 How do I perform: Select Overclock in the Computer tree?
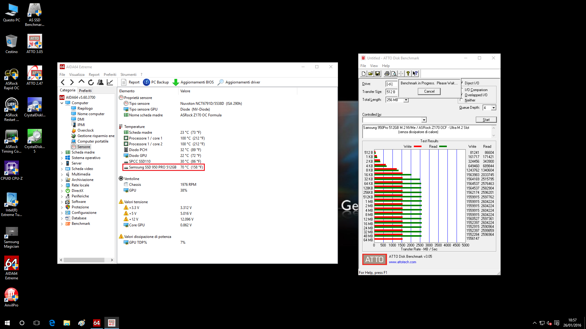pos(85,130)
